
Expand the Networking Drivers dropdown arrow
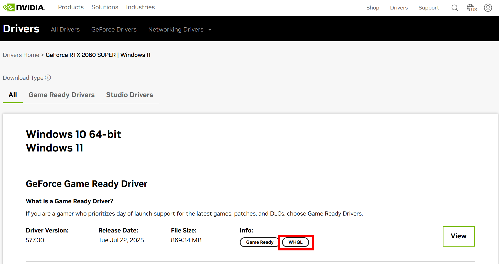tap(210, 30)
